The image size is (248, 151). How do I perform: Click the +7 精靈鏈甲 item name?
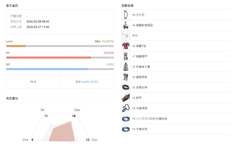click(140, 56)
